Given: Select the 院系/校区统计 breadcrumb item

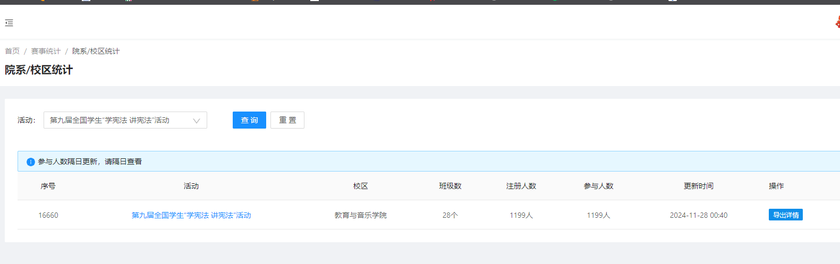Looking at the screenshot, I should pos(96,51).
